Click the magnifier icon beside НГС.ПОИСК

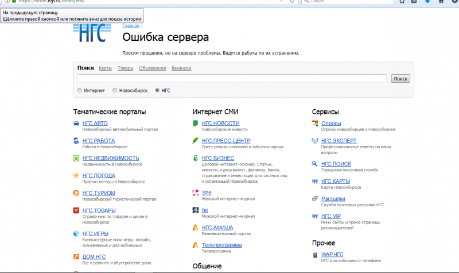pos(314,164)
